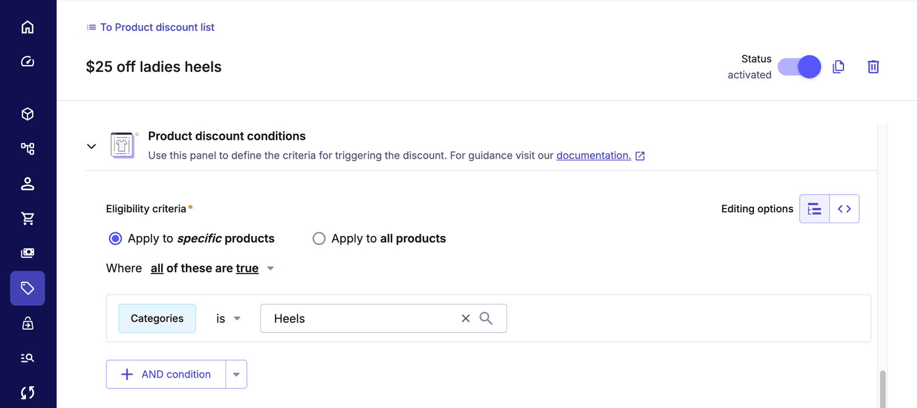The width and height of the screenshot is (917, 408).
Task: Open the secure checkout bag icon in sidebar
Action: point(27,323)
